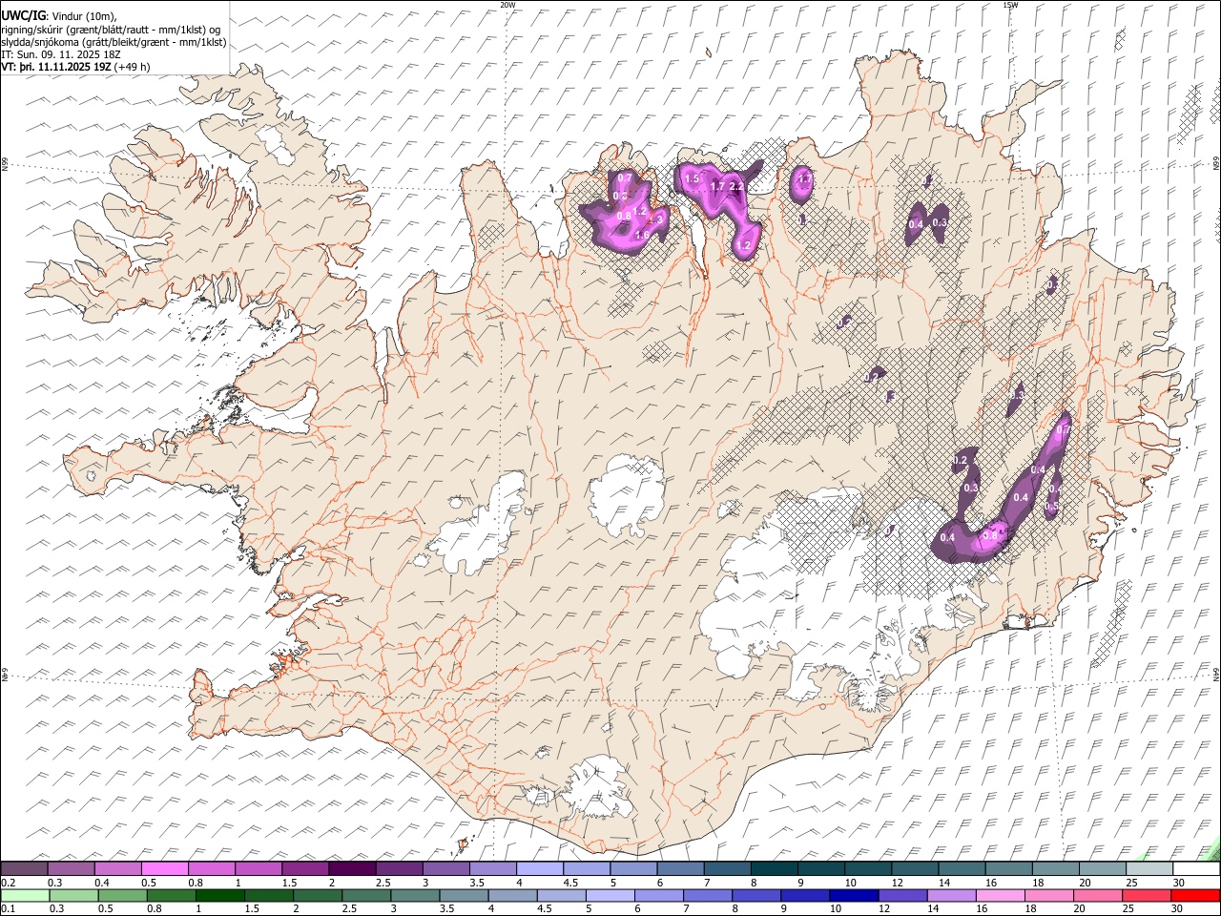This screenshot has width=1221, height=916.
Task: Click the "IT: Sun. 09. 11. 2025 18Z" line
Action: point(61,54)
